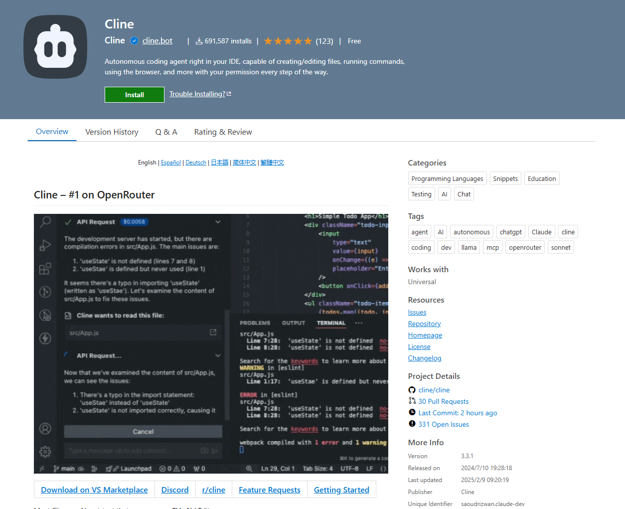This screenshot has width=625, height=509.
Task: Open the Trouble Installing? link
Action: coord(197,94)
